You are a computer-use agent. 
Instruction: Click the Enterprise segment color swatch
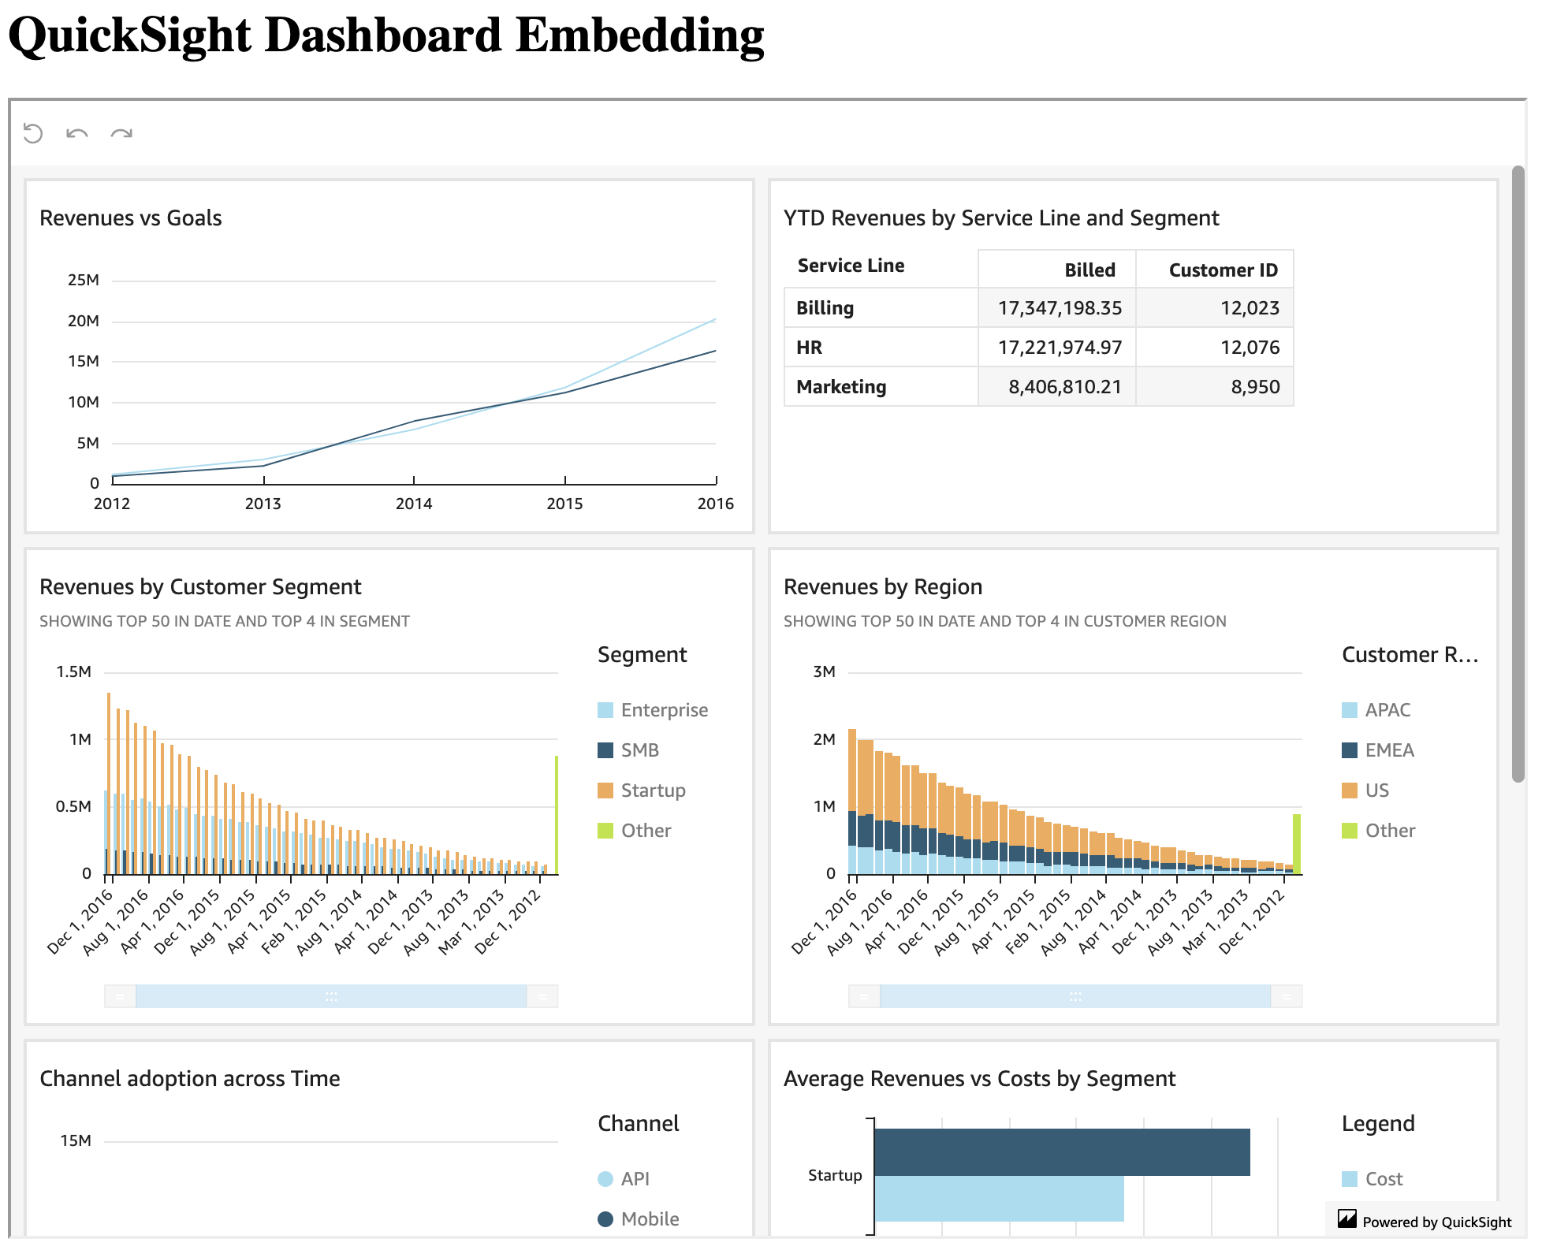click(x=605, y=710)
